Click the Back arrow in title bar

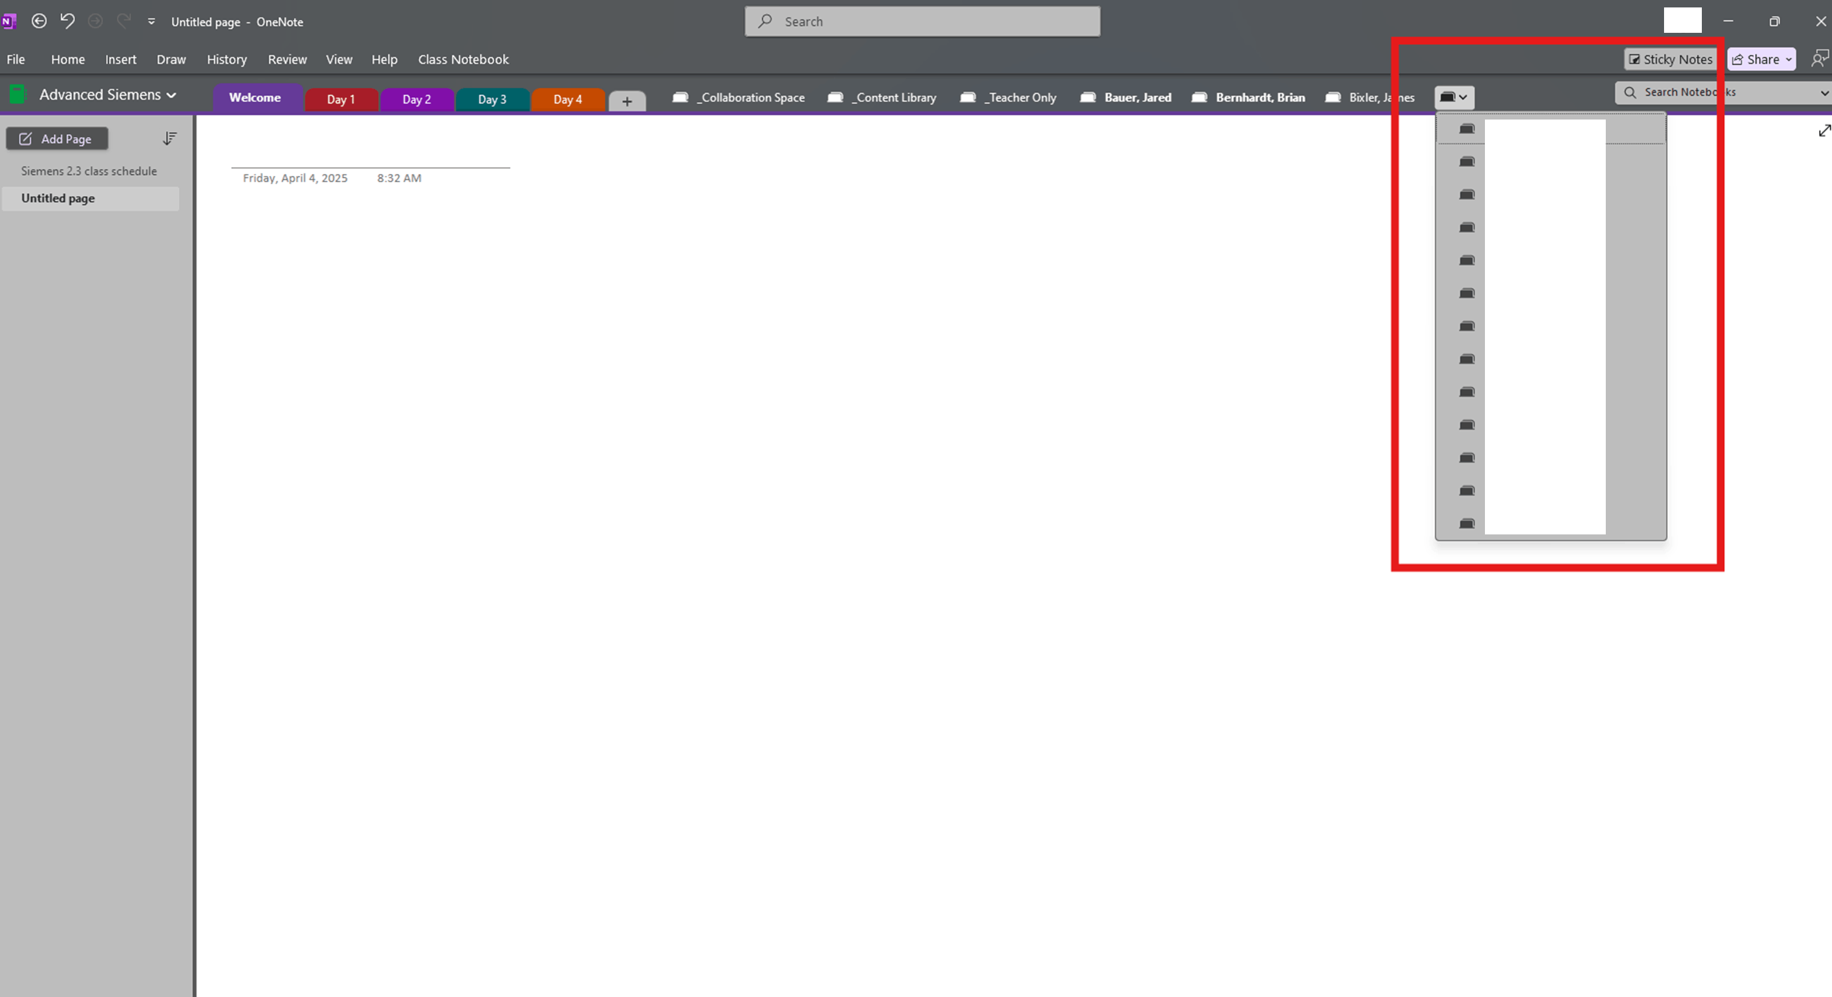[39, 21]
